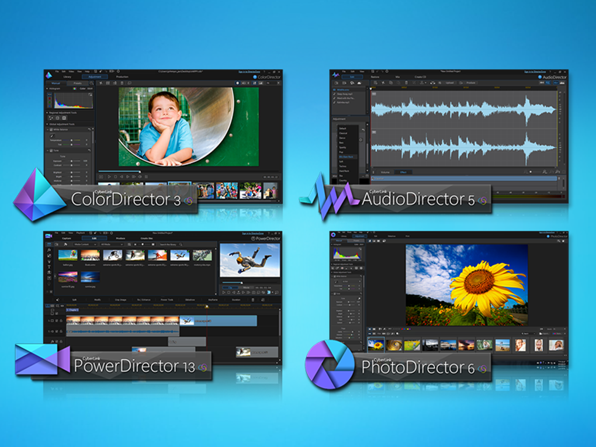The image size is (596, 447).
Task: Click trash icon in ColorDirector toolbar
Action: point(122,83)
